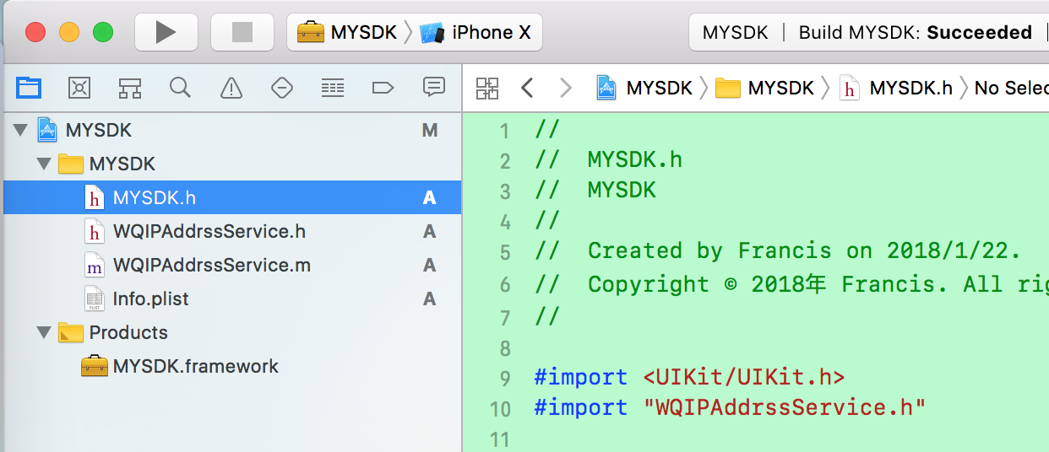Viewport: 1049px width, 452px height.
Task: Go forward in editor history
Action: coord(566,87)
